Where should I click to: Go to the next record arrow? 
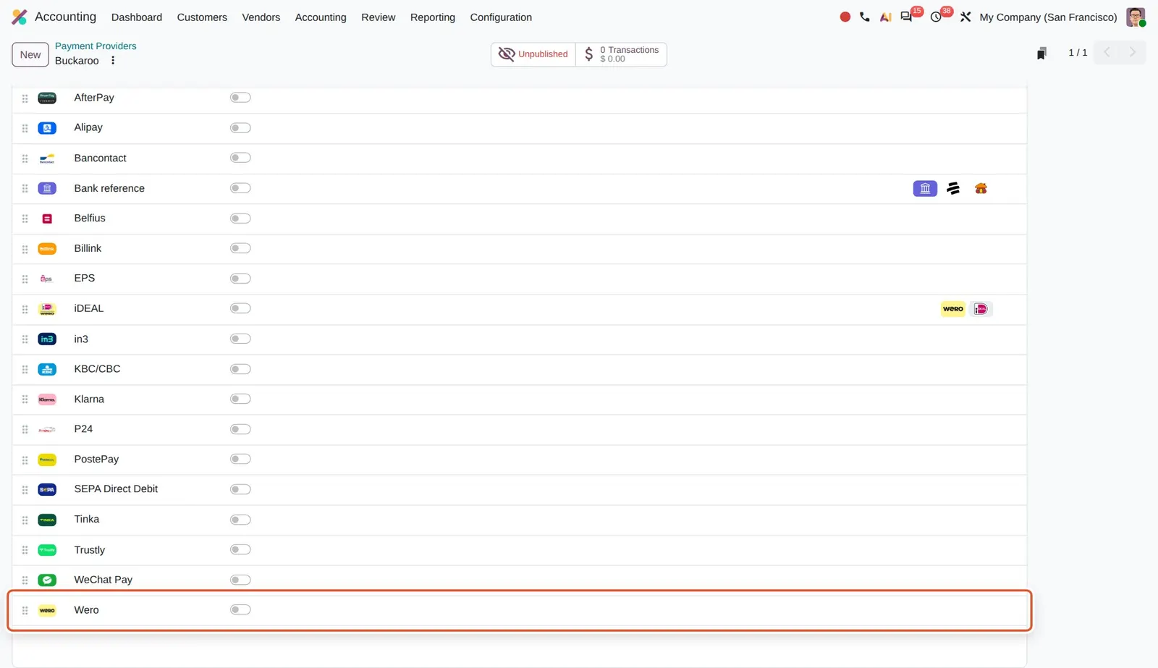1133,52
